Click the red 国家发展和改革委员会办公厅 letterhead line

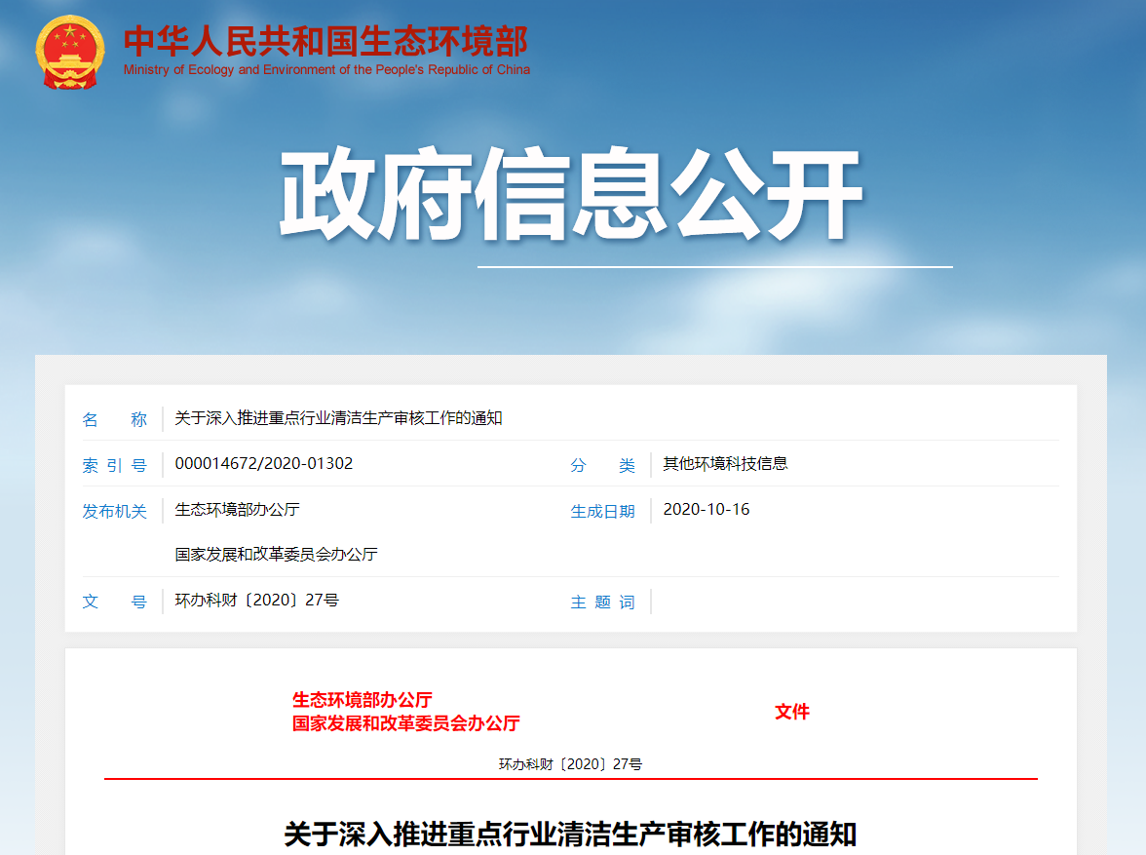(406, 723)
